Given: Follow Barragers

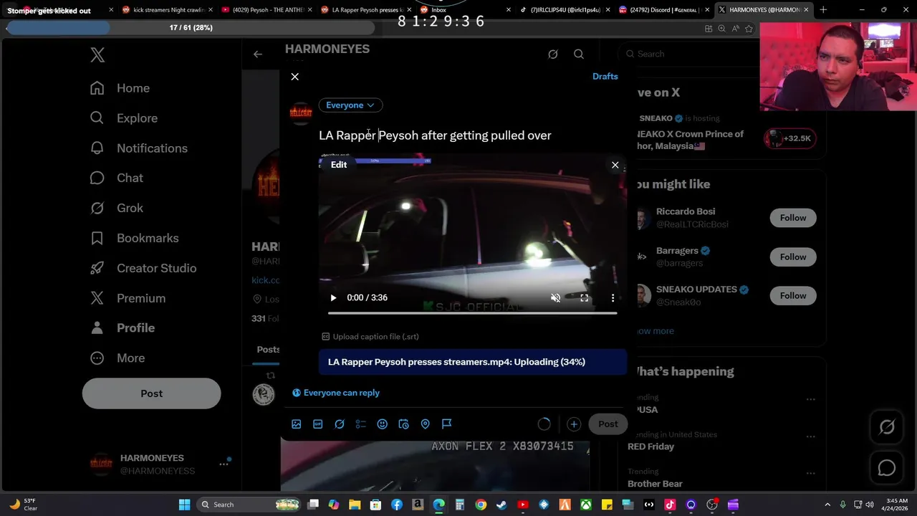Looking at the screenshot, I should [x=793, y=257].
